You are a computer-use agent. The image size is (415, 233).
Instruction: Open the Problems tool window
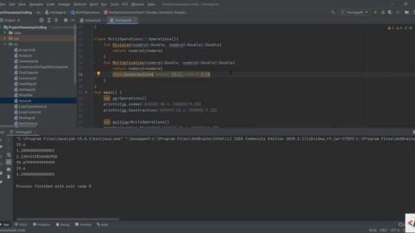(41, 225)
